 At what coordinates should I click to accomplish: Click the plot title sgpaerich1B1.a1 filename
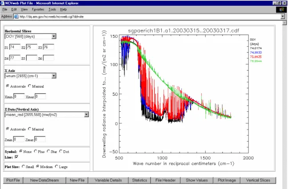[x=184, y=31]
